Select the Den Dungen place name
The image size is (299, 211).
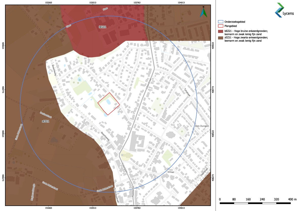(x=202, y=126)
